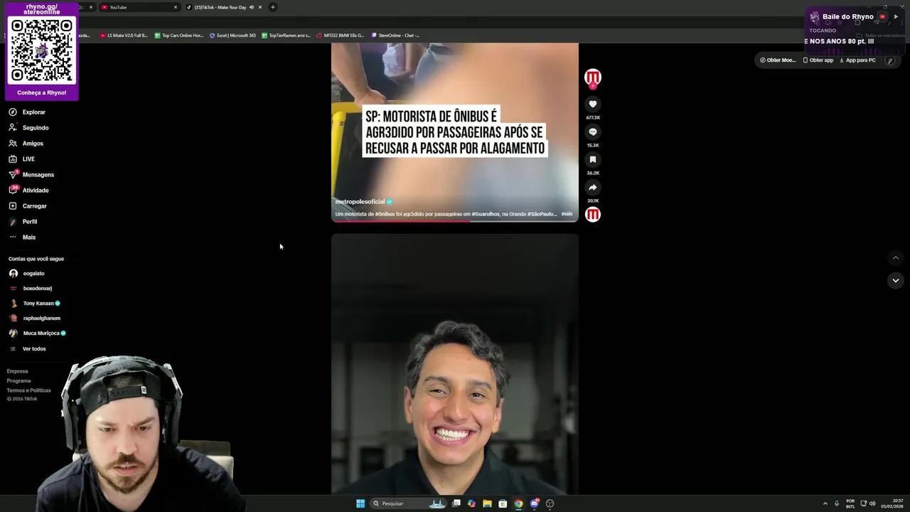Go to previous video with up chevron
The image size is (910, 512).
896,258
